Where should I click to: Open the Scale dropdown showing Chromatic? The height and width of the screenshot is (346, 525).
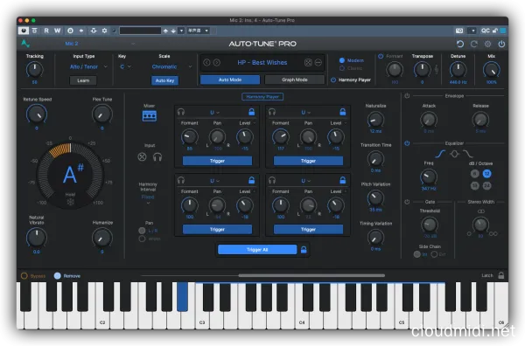coord(171,67)
